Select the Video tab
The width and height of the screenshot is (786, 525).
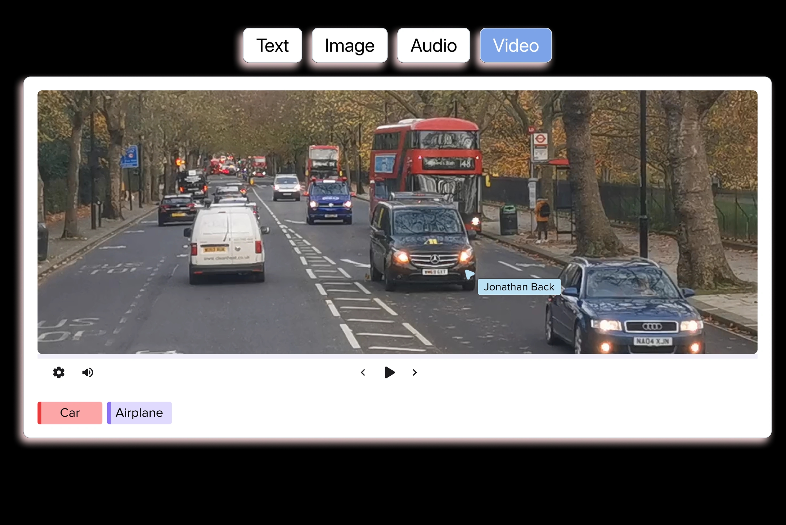(x=516, y=45)
